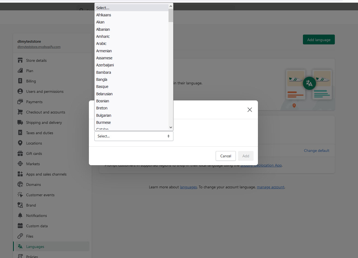Click the Domains sidebar icon
The height and width of the screenshot is (258, 358).
click(20, 184)
